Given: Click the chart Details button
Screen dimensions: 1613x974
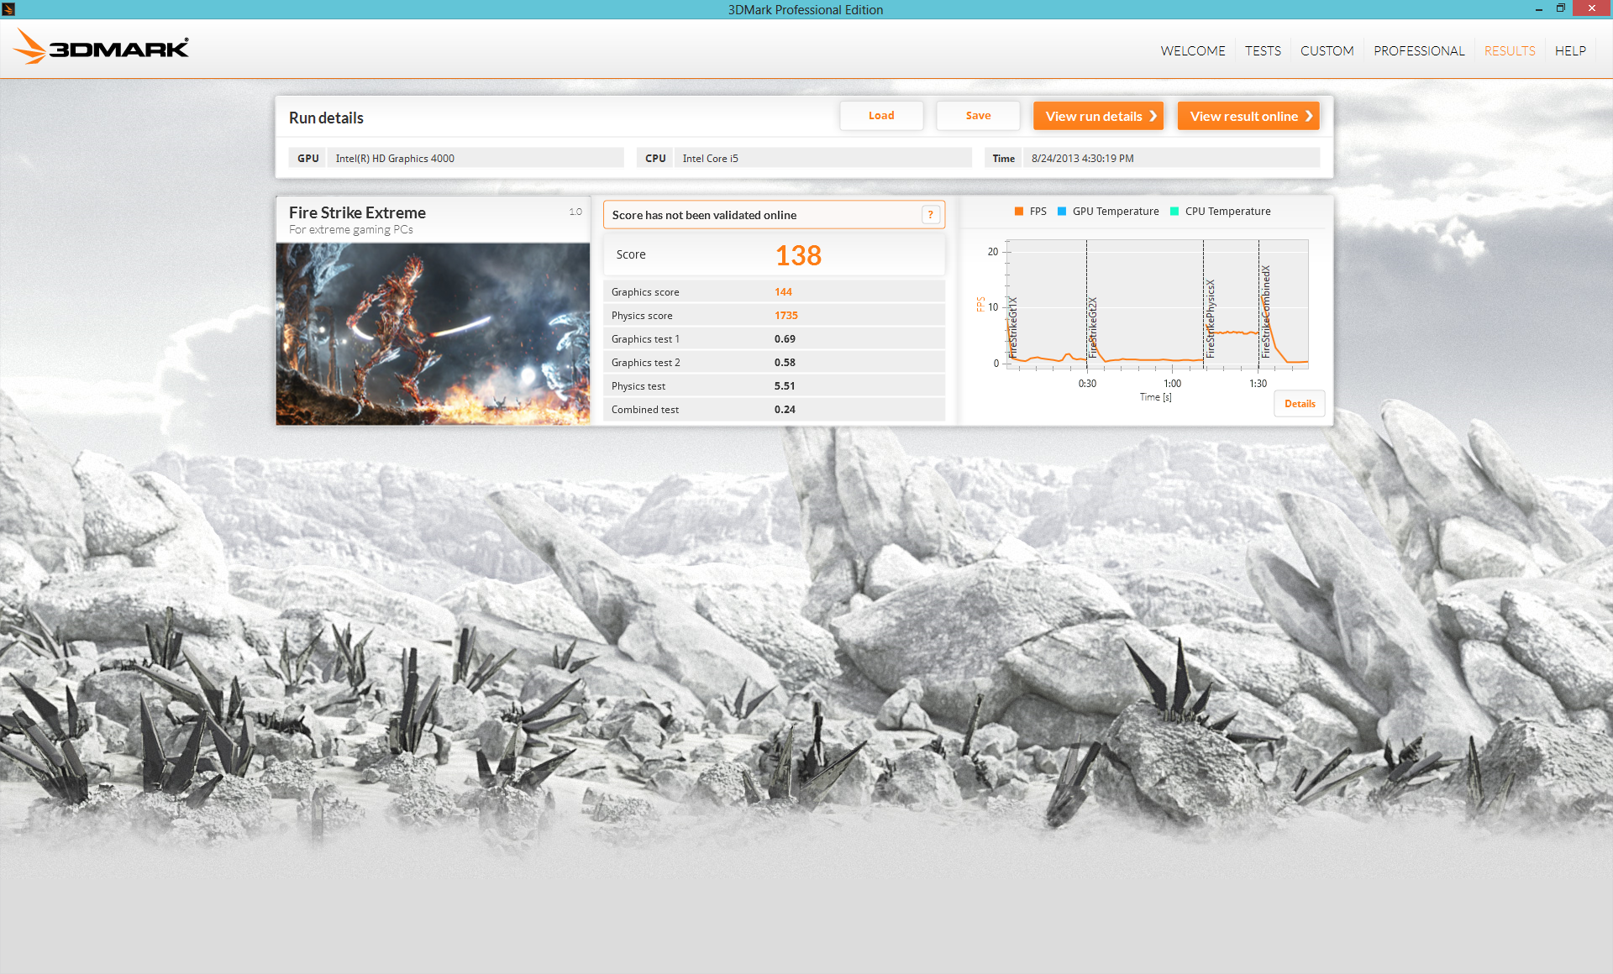Looking at the screenshot, I should pyautogui.click(x=1300, y=404).
